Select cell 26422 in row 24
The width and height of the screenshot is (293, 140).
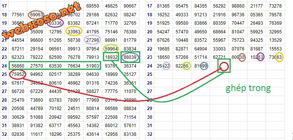[163, 66]
